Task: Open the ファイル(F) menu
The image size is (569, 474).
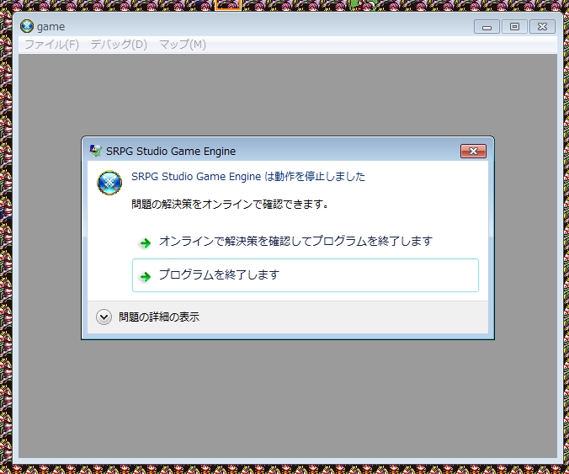Action: [x=51, y=45]
